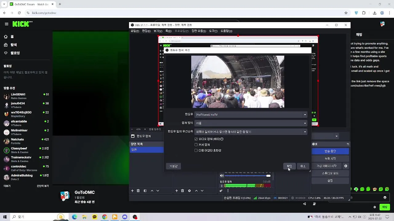Open source properties gear in sources panel
This screenshot has height=221, width=394.
pyautogui.click(x=189, y=191)
